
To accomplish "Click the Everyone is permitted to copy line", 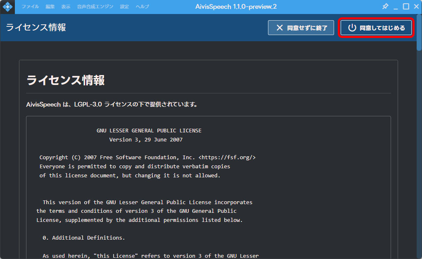I will click(x=135, y=167).
